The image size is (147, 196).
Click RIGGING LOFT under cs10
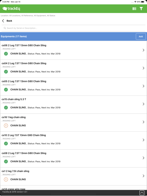point(9,139)
